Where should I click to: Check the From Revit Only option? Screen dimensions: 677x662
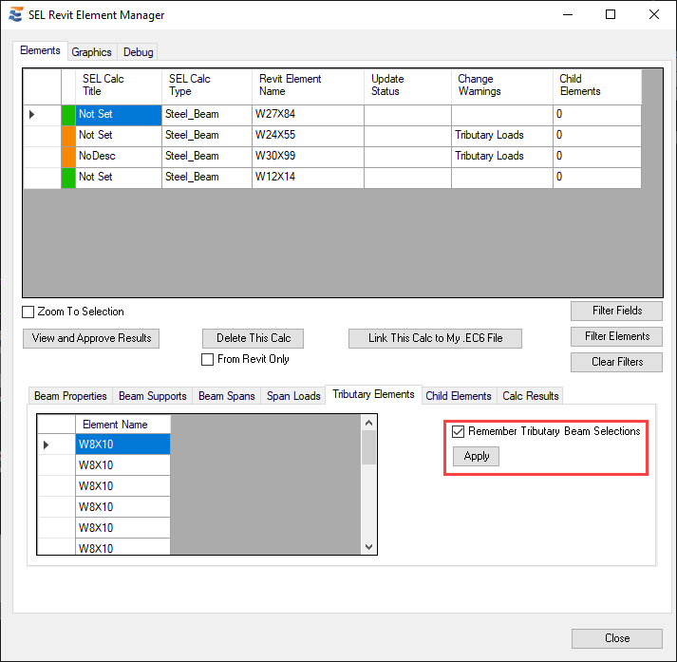[208, 359]
